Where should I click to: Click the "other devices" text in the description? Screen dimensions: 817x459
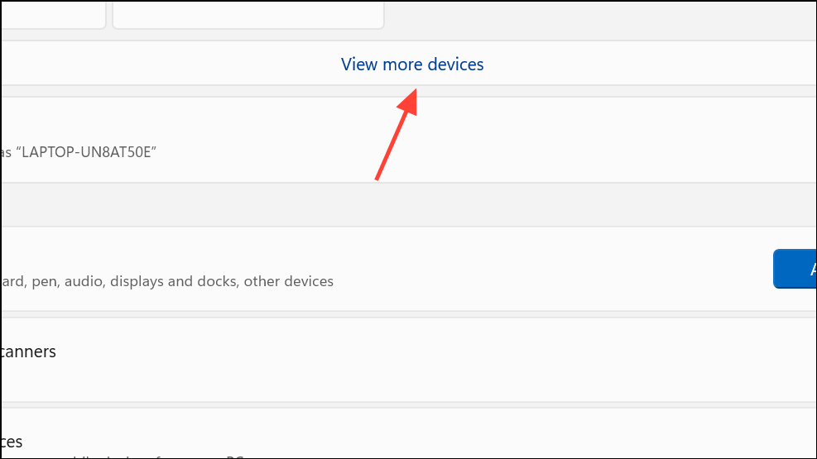(288, 281)
